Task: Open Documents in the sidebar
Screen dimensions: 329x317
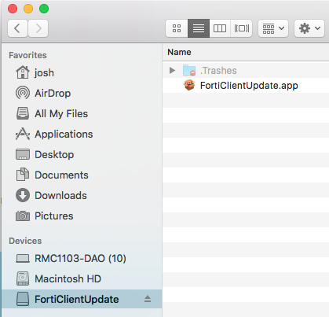Action: (61, 175)
